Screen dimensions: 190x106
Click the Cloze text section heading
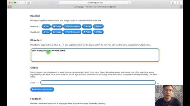click(x=36, y=40)
